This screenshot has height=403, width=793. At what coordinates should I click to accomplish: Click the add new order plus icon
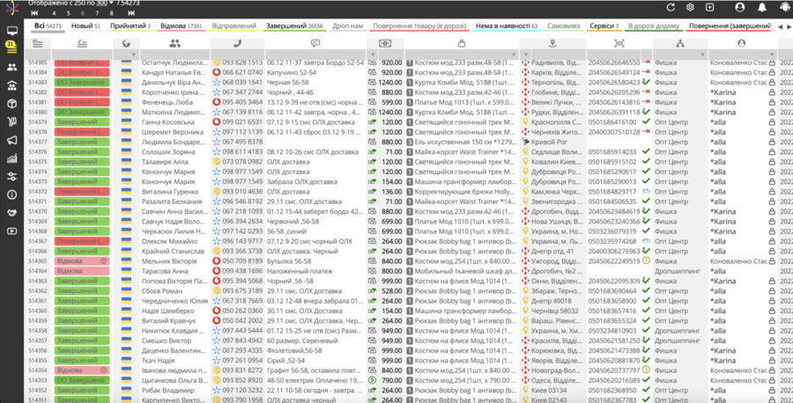[709, 7]
